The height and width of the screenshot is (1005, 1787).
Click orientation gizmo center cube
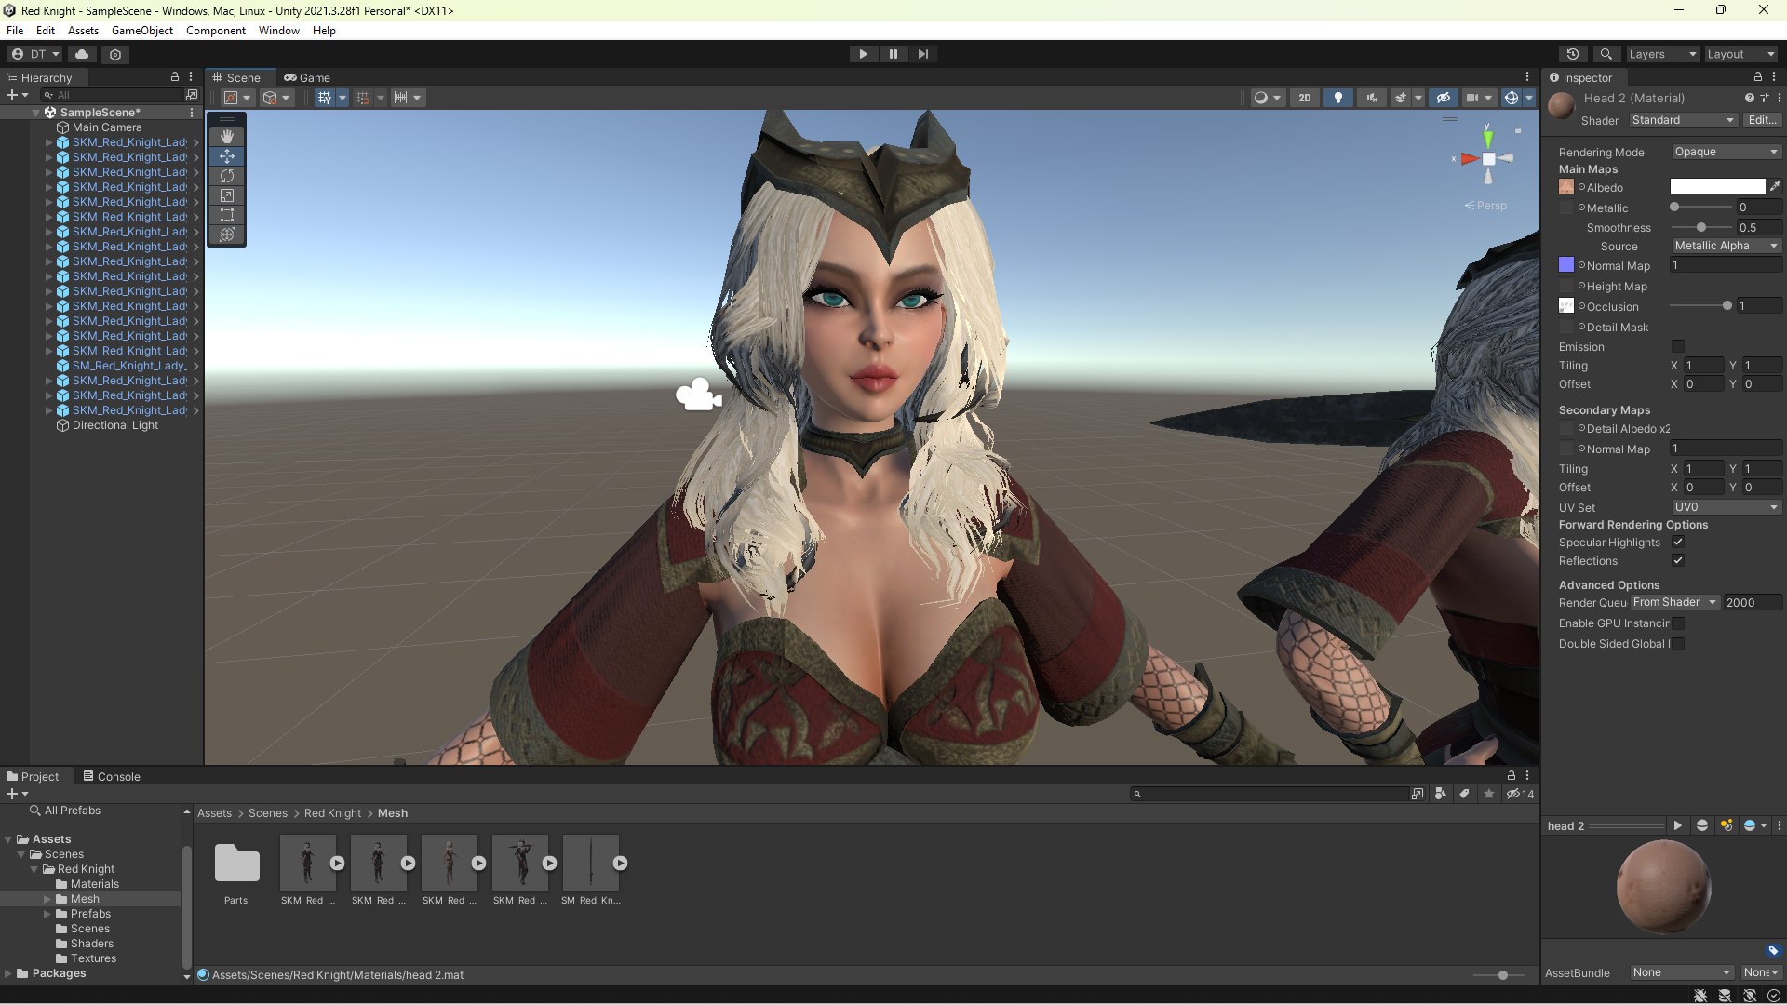(1488, 159)
